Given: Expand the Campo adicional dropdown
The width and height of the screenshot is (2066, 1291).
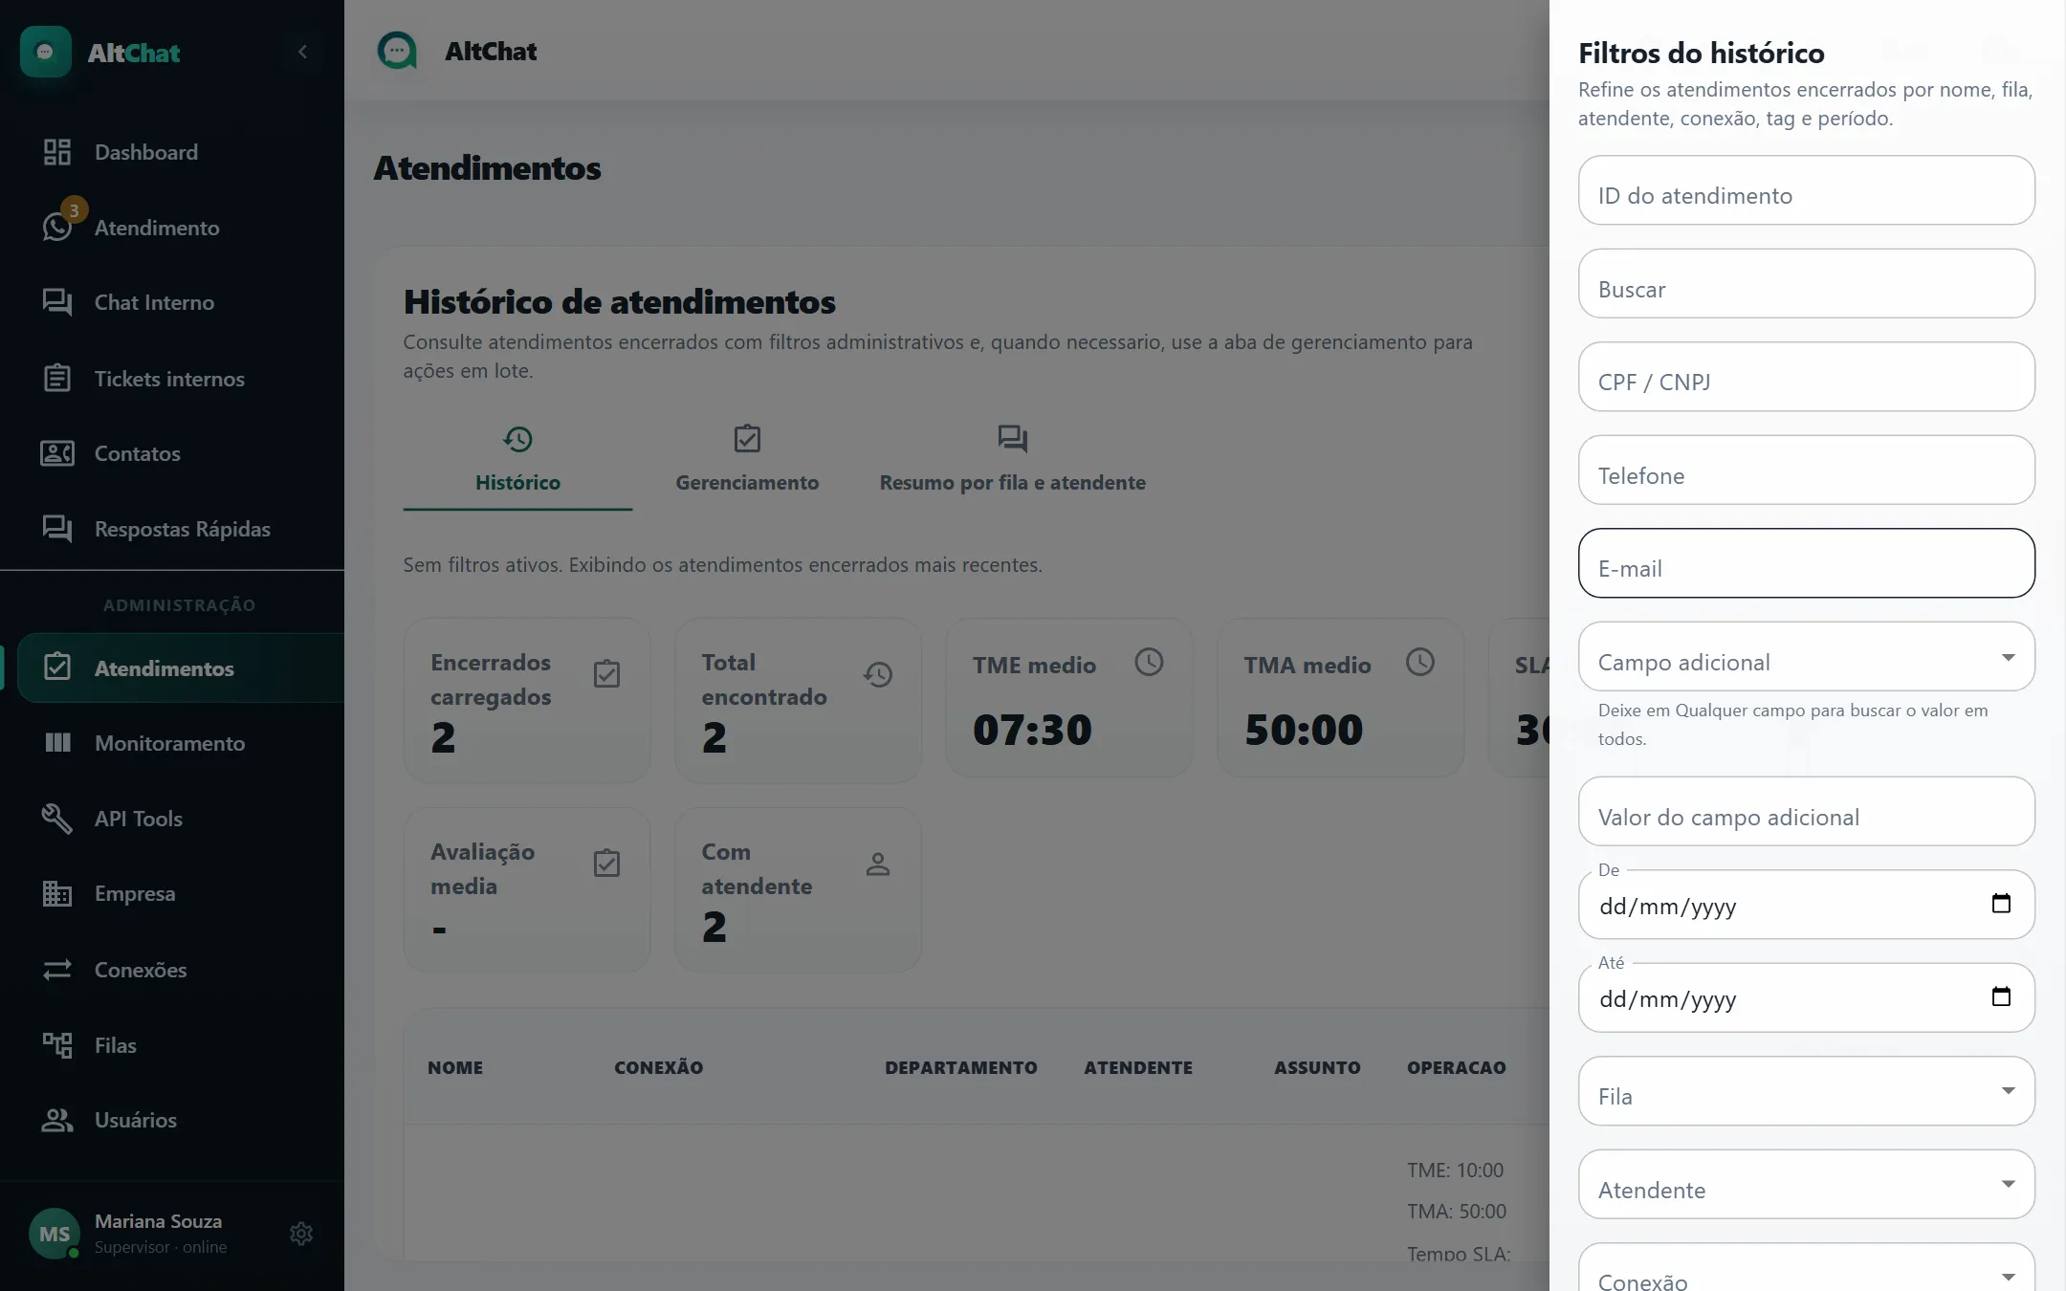Looking at the screenshot, I should tap(1806, 657).
